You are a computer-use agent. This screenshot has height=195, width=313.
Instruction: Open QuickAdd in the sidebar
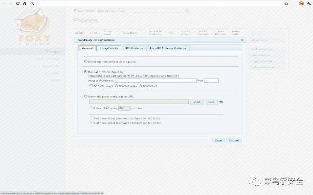click(50, 66)
